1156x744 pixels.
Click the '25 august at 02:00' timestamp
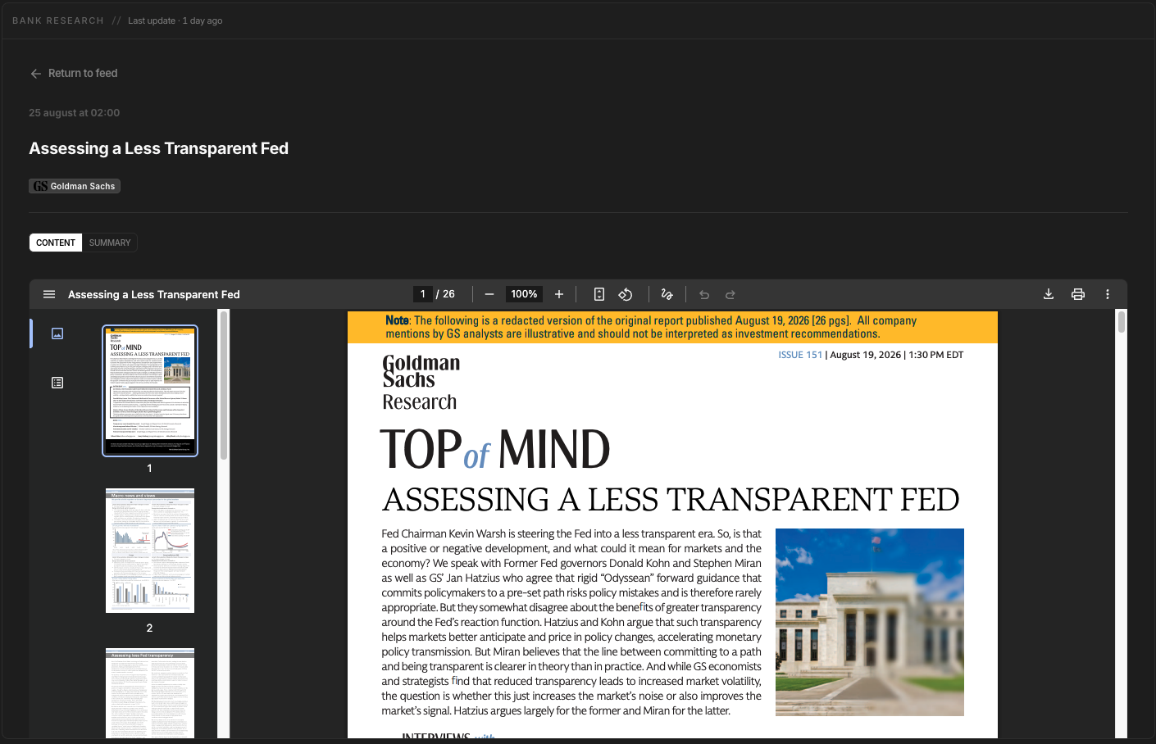(x=75, y=113)
